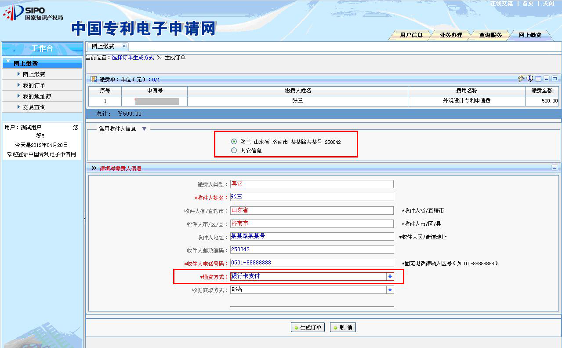The height and width of the screenshot is (348, 562).
Task: Click the 生成订单 button
Action: pos(308,328)
